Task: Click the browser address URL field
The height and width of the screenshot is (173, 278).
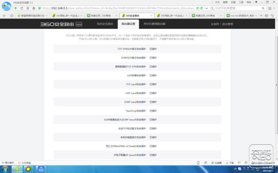Action: point(118,8)
